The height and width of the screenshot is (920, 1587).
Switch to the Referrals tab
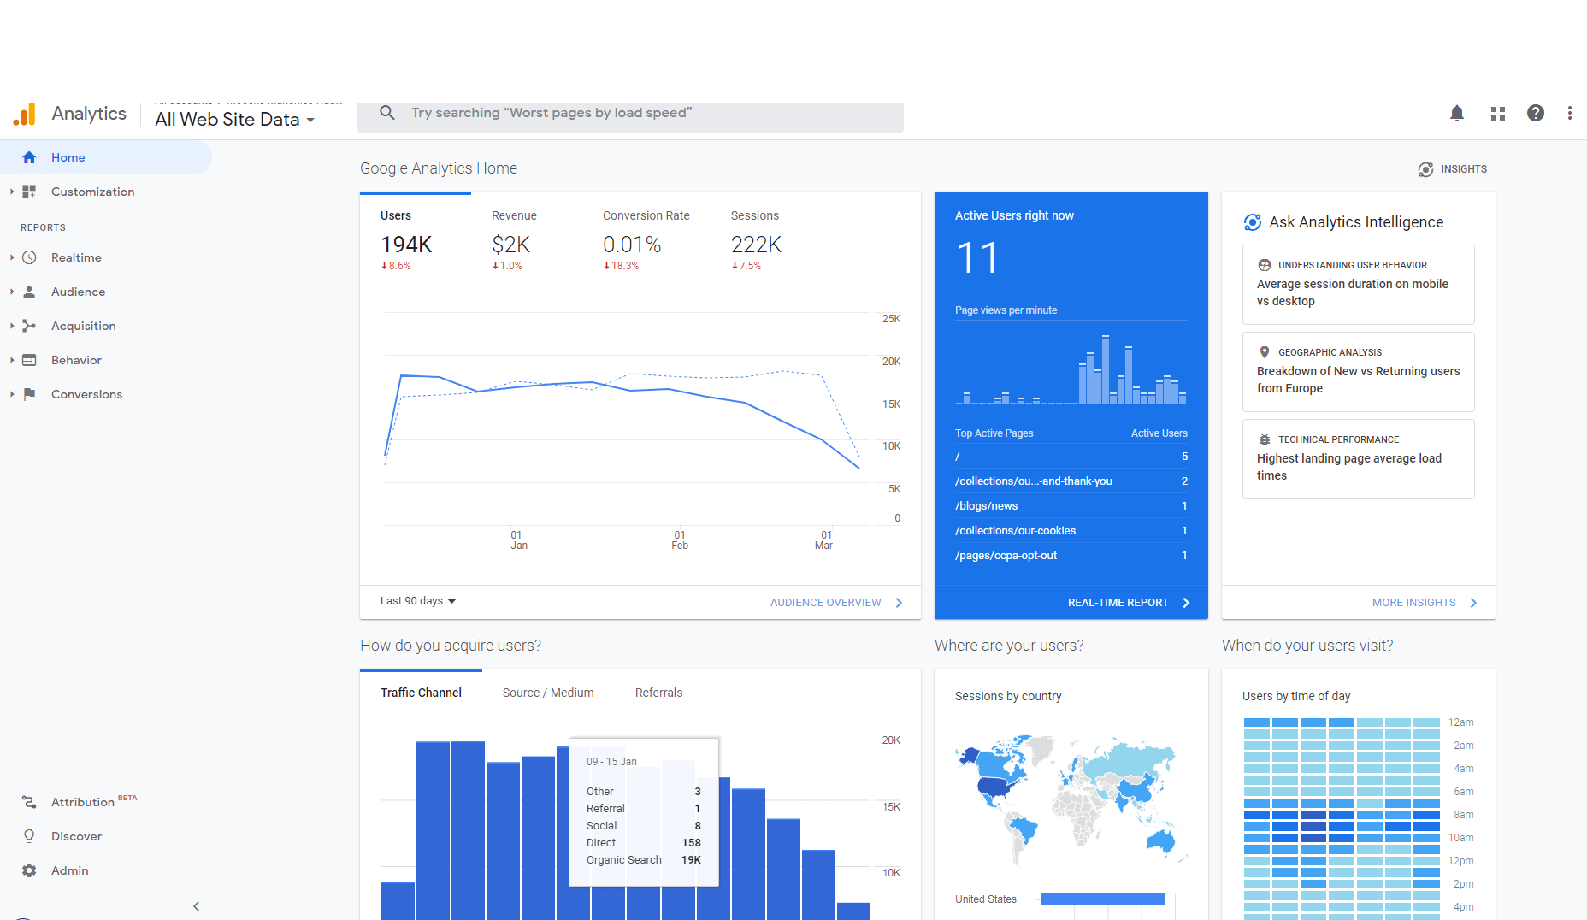click(x=658, y=693)
